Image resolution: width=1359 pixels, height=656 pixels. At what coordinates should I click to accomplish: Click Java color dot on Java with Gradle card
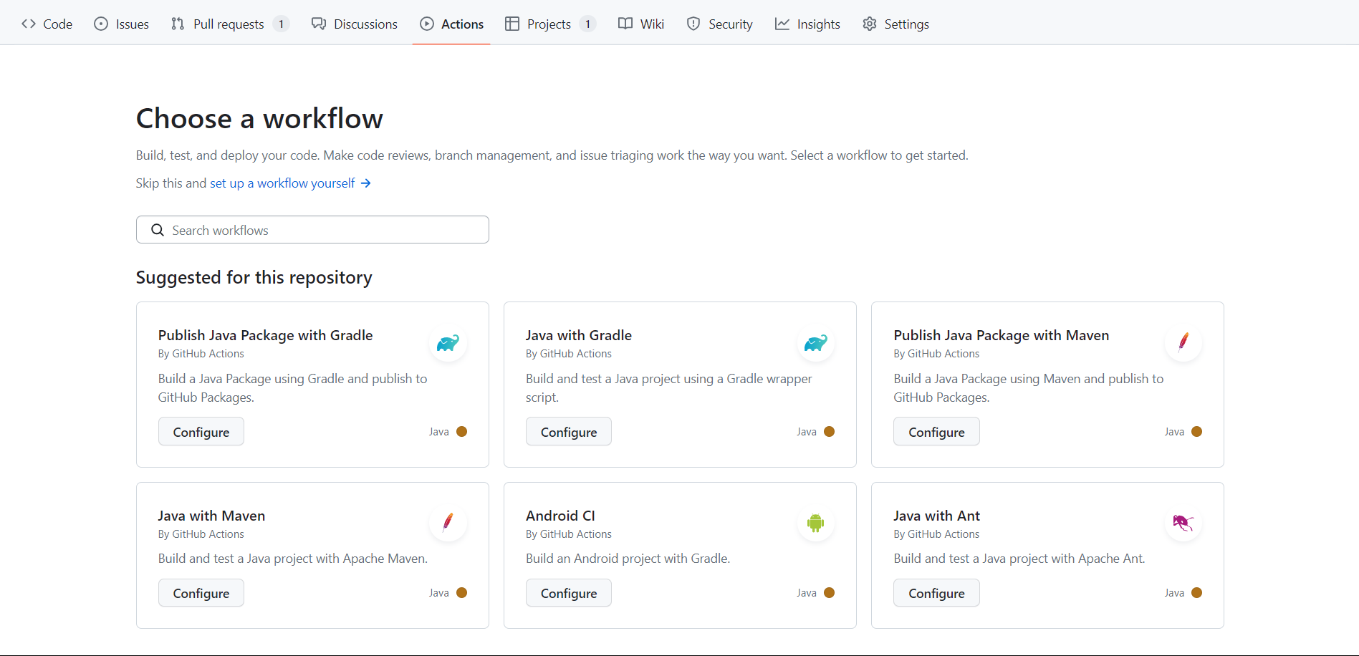(x=830, y=432)
